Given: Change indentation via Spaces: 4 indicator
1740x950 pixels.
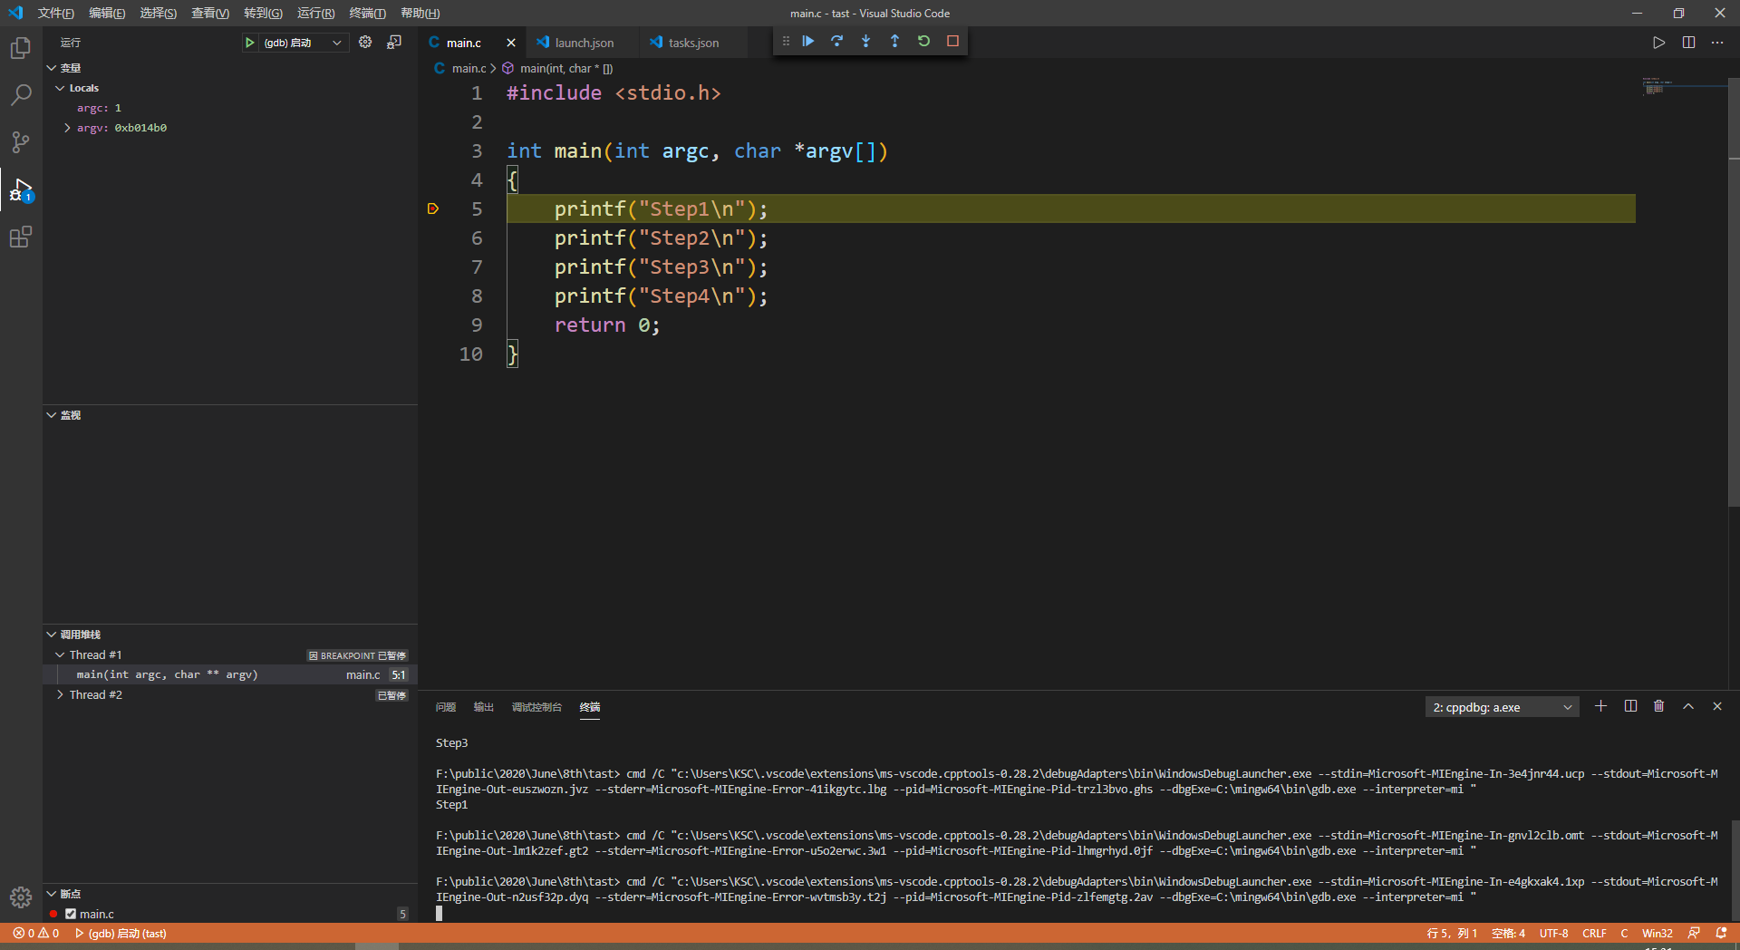Looking at the screenshot, I should (x=1509, y=933).
